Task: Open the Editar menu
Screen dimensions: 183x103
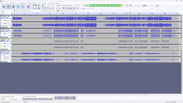Action: [x=7, y=3]
